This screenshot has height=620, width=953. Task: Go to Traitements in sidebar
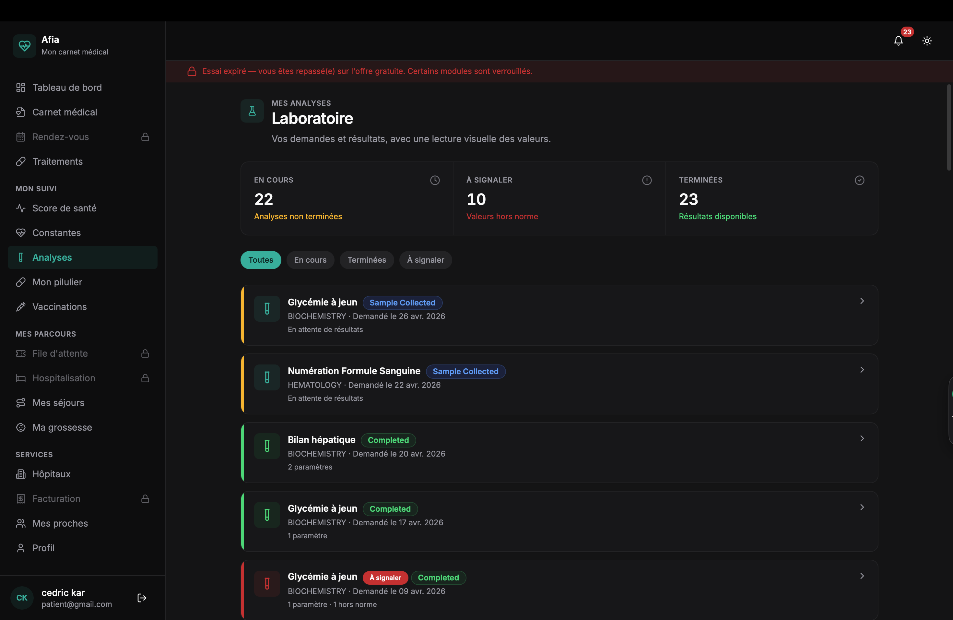tap(82, 161)
